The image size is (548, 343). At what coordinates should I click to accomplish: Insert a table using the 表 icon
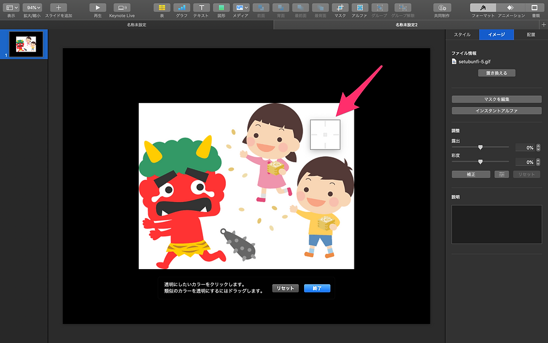pyautogui.click(x=161, y=8)
